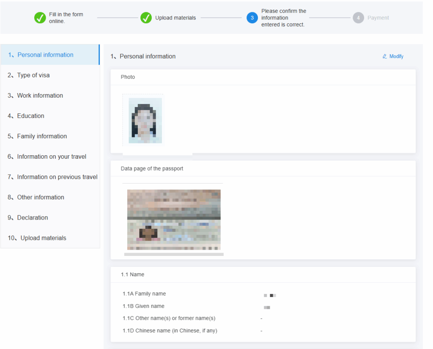Click the green checkmark for Upload materials
Image resolution: width=433 pixels, height=349 pixels.
click(146, 18)
